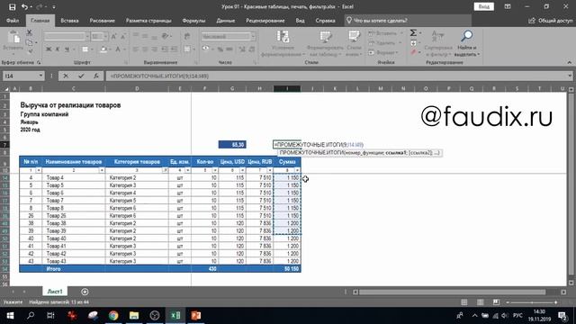Toggle underline Ч formatting
576x324 pixels.
coord(67,49)
